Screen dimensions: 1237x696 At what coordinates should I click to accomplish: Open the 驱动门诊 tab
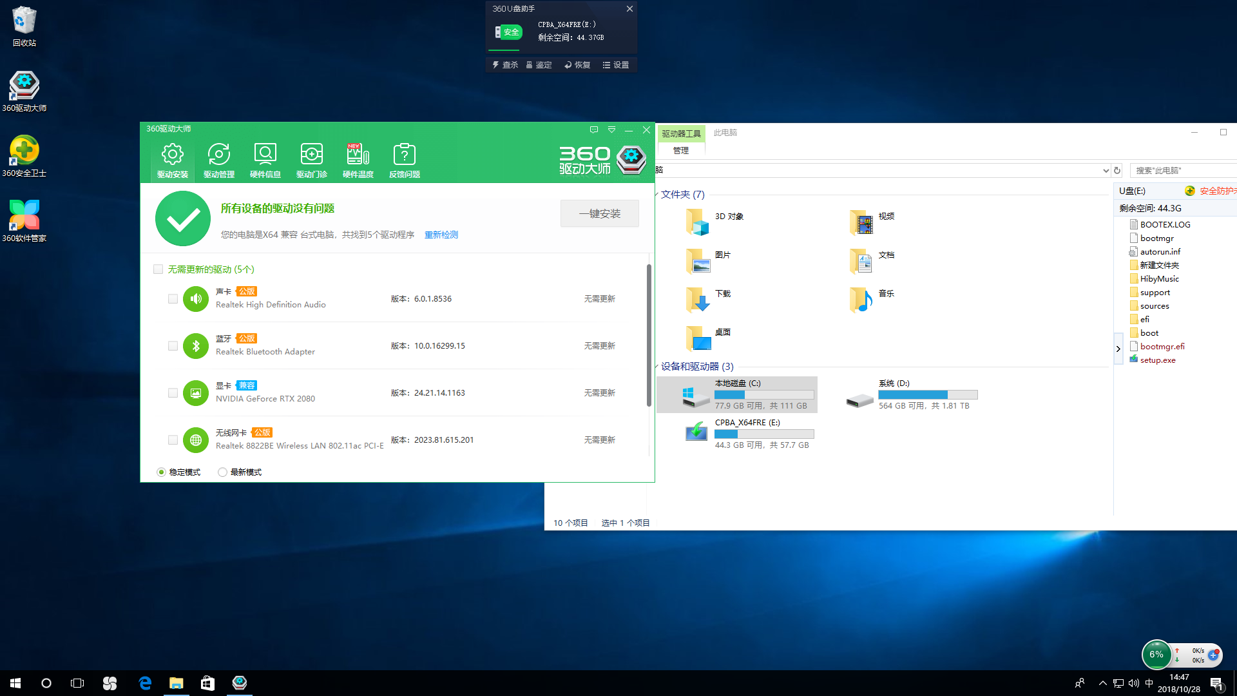(x=312, y=161)
